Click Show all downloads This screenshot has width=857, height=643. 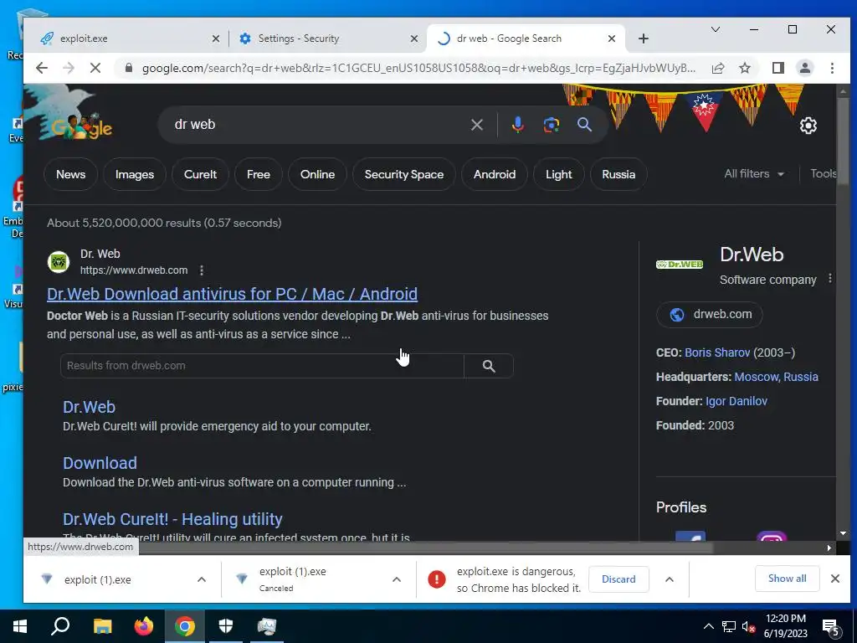[x=787, y=579]
